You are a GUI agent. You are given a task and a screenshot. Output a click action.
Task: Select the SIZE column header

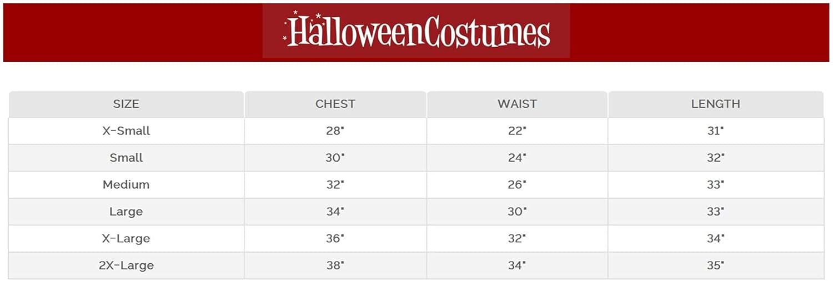126,104
